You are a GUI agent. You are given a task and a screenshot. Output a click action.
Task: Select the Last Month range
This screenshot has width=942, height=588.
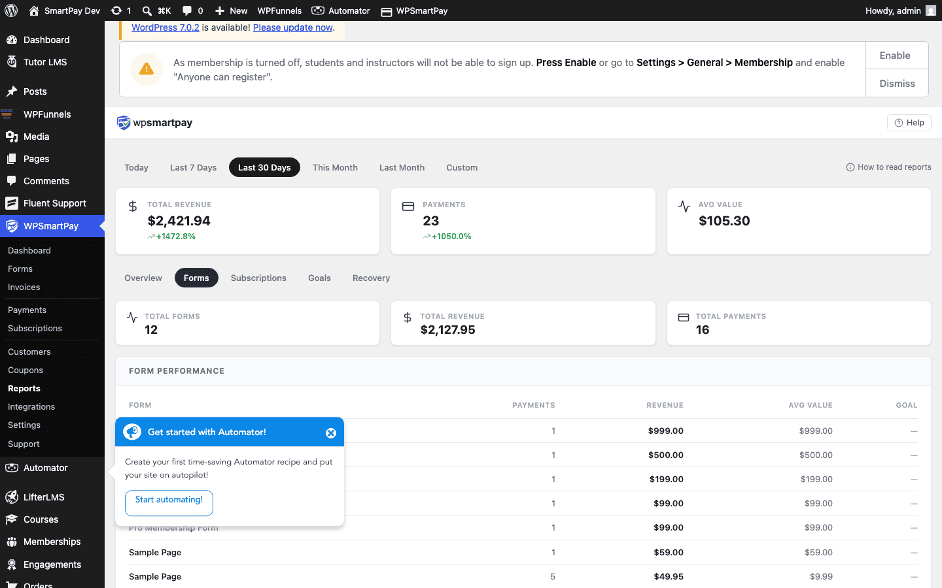click(402, 167)
